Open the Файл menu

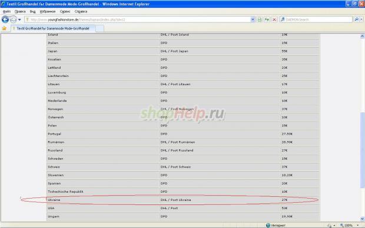6,11
